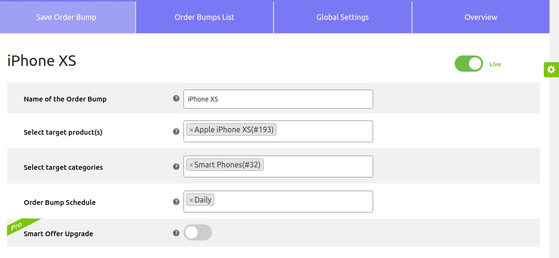559x258 pixels.
Task: Remove Smart Phones(#32) category tag
Action: click(x=191, y=165)
